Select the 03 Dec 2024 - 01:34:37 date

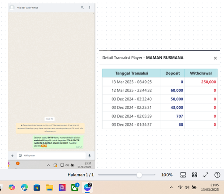coord(132,125)
